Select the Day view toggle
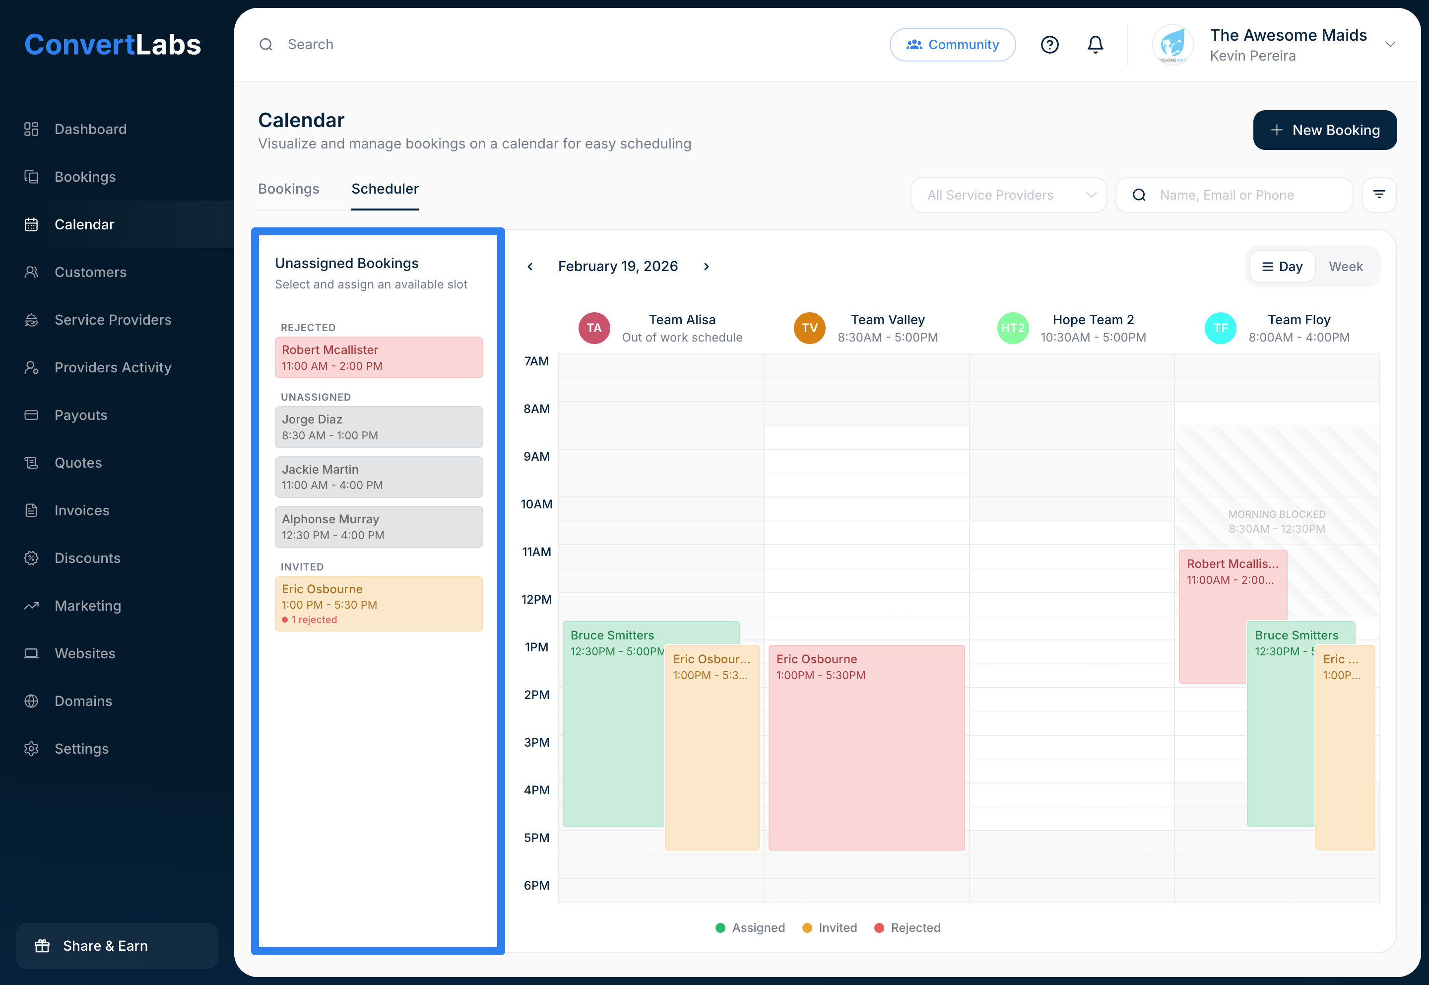The width and height of the screenshot is (1429, 985). click(x=1282, y=267)
